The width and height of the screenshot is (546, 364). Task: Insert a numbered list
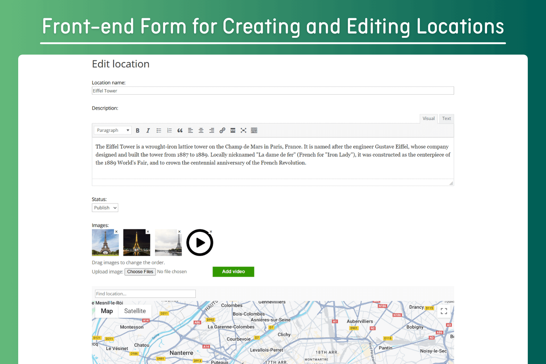(169, 130)
